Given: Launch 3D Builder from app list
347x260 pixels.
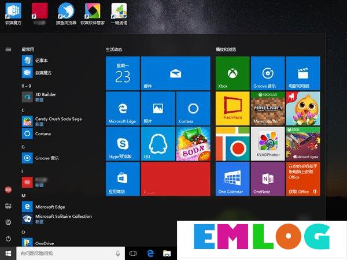Looking at the screenshot, I should pyautogui.click(x=58, y=97).
